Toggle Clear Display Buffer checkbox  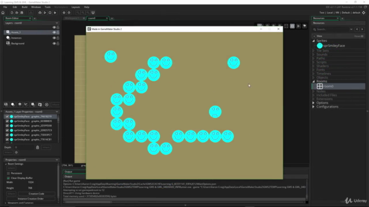click(9, 178)
